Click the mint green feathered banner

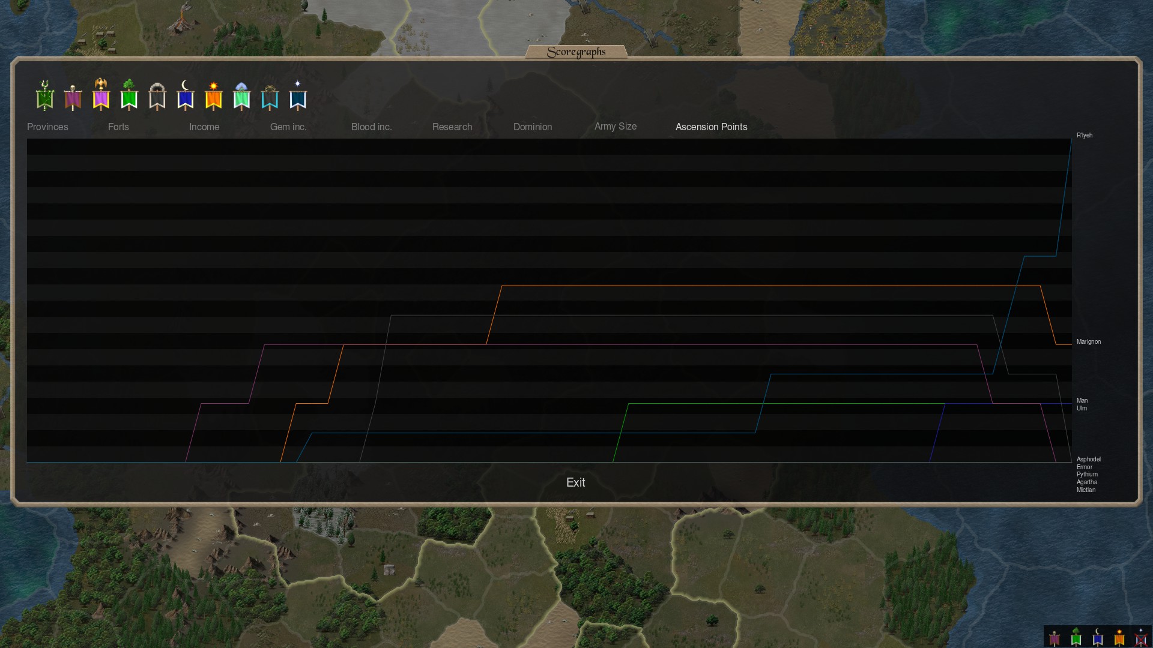[241, 97]
